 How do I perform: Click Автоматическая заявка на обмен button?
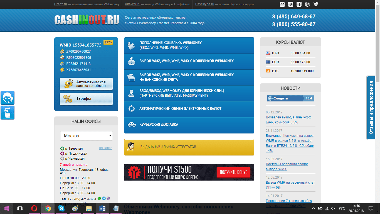(86, 84)
